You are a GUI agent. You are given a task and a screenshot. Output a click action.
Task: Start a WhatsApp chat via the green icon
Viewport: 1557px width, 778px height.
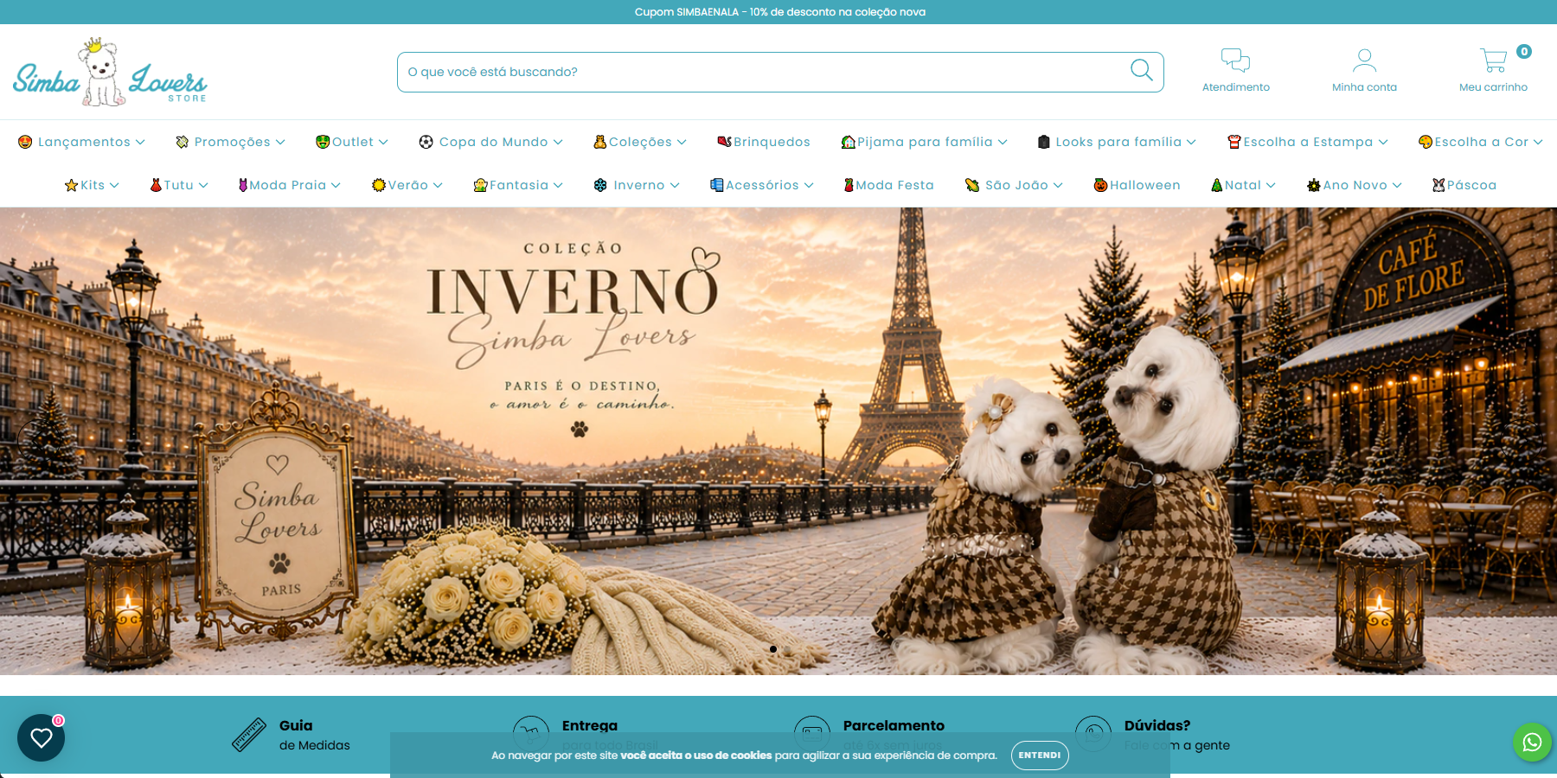[x=1532, y=743]
